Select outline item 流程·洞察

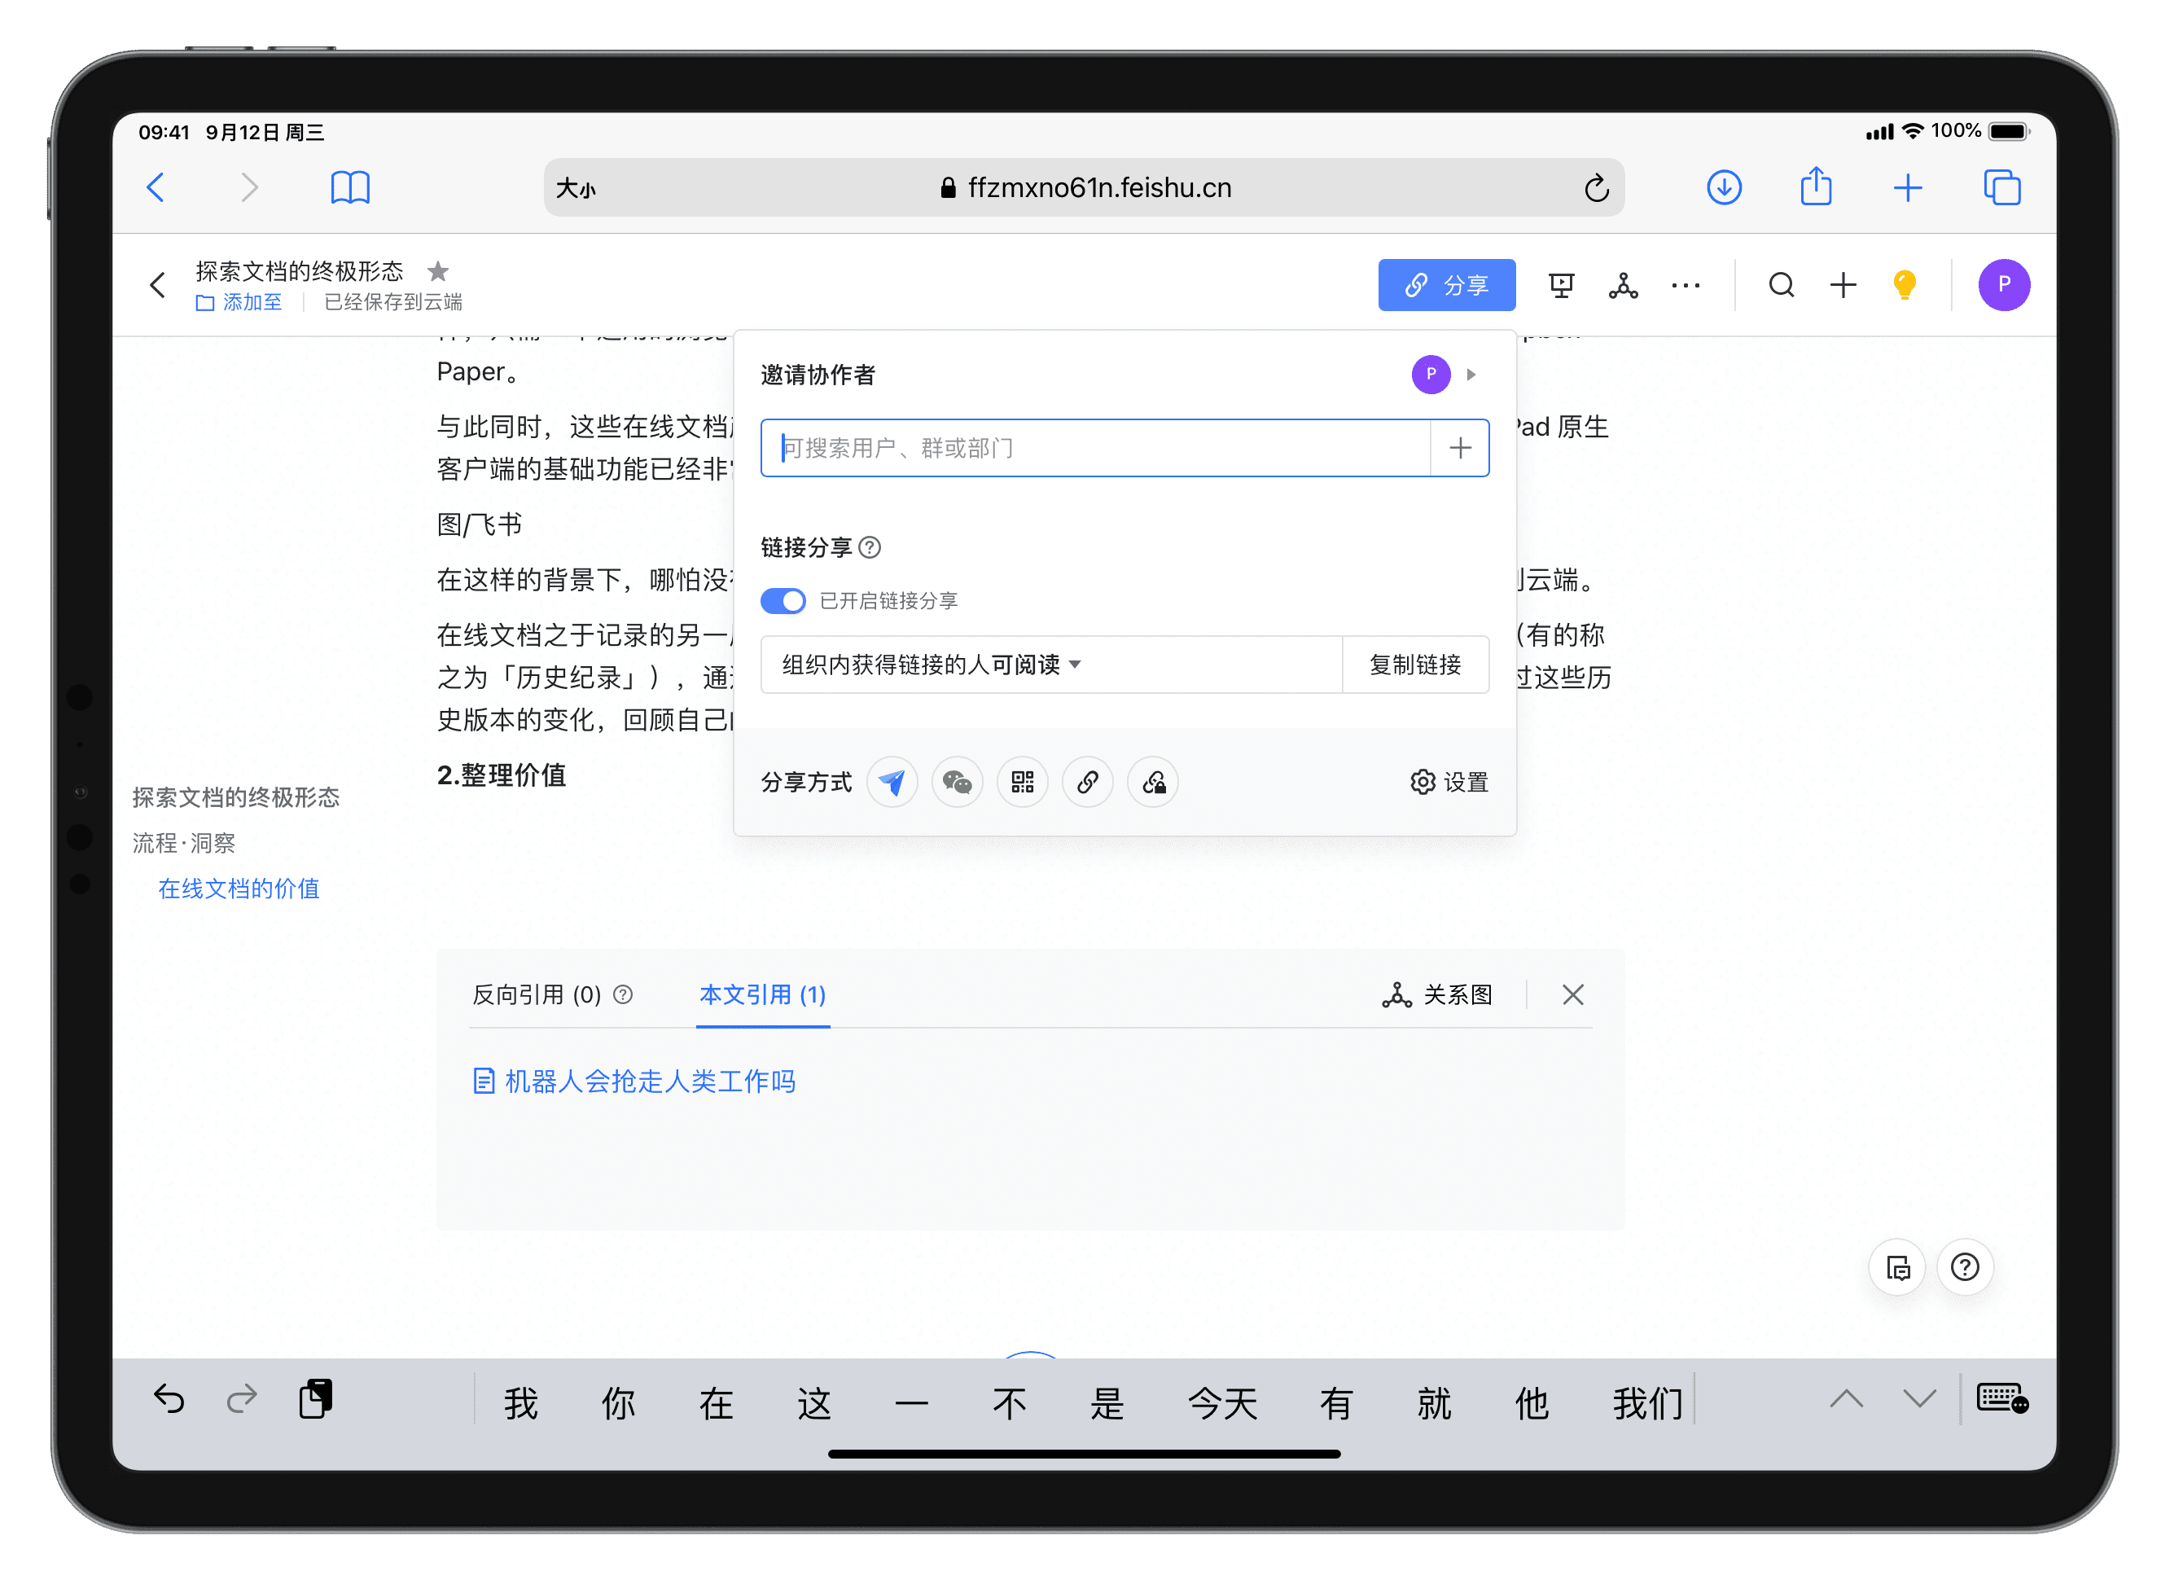pyautogui.click(x=183, y=844)
